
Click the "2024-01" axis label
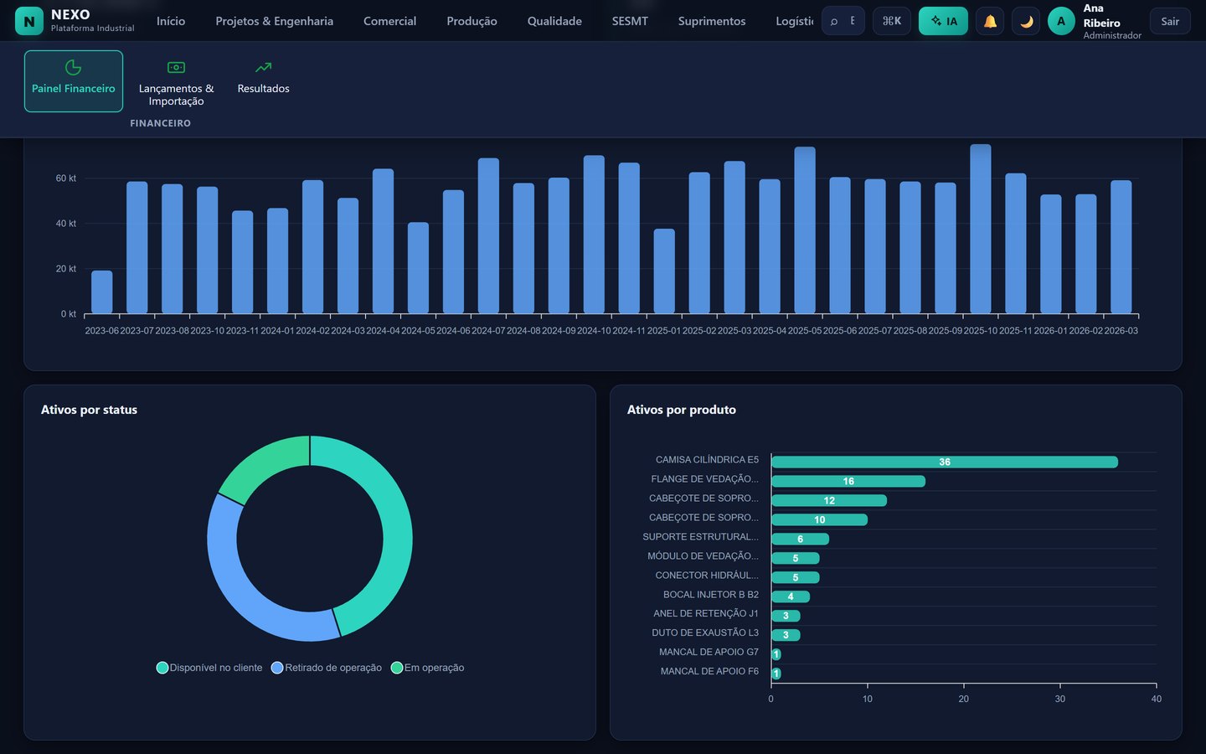[x=277, y=331]
